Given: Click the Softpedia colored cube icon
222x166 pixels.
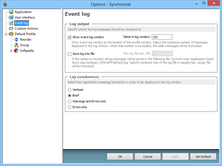Looking at the screenshot, I should (x=16, y=51).
